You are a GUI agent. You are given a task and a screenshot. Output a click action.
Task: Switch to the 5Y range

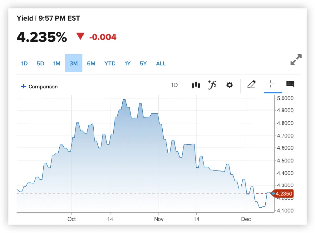[143, 63]
